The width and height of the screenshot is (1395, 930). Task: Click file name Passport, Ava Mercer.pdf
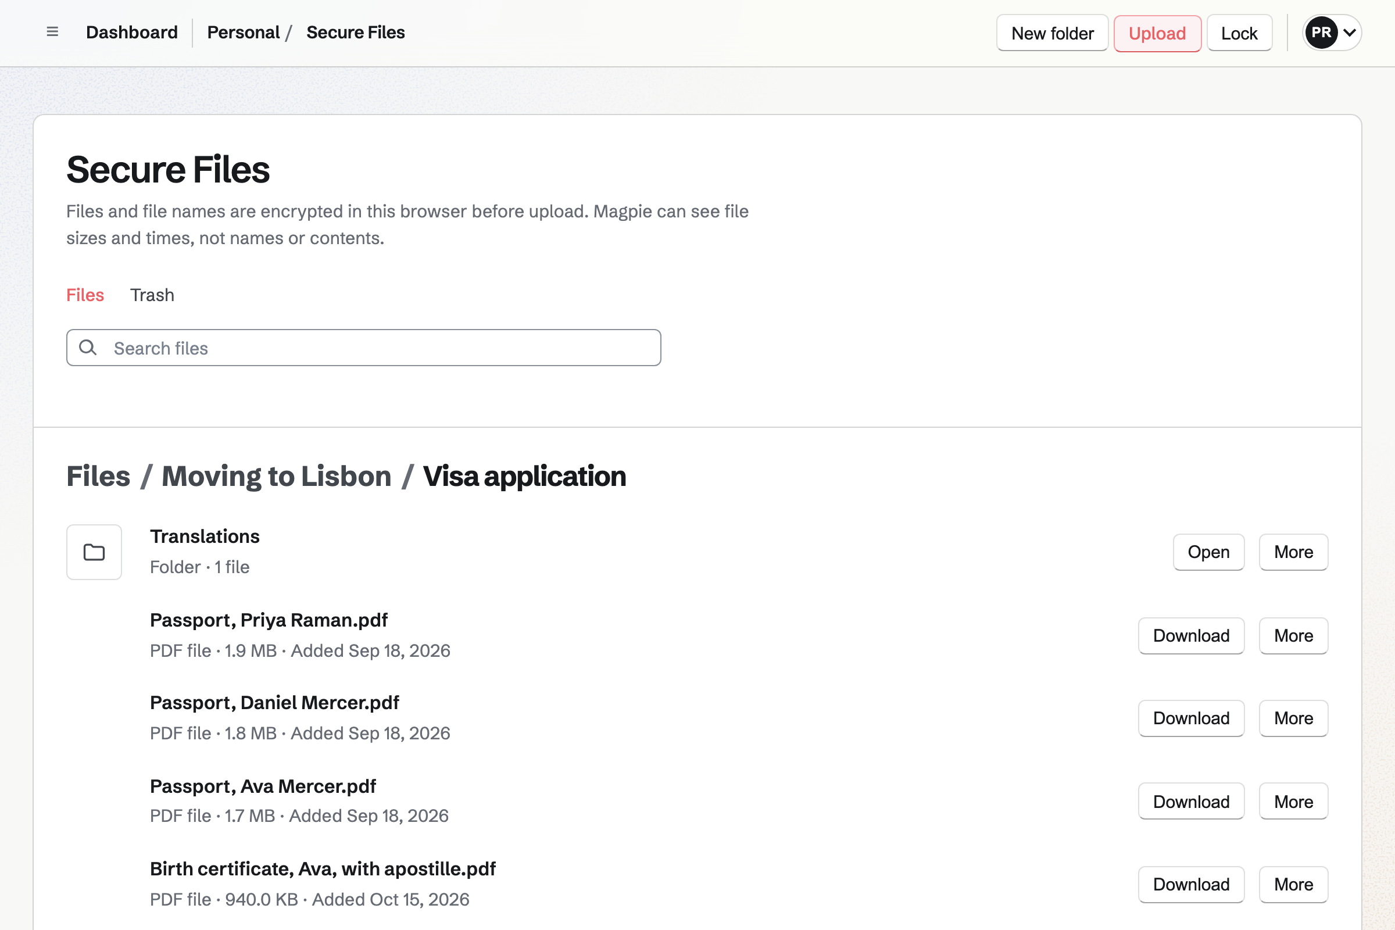click(263, 786)
